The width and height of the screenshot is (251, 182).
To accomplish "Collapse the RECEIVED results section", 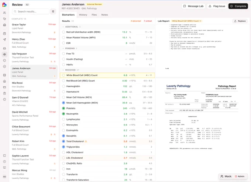I will click(63, 70).
